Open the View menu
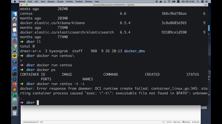222x124 pixels. pos(43,1)
